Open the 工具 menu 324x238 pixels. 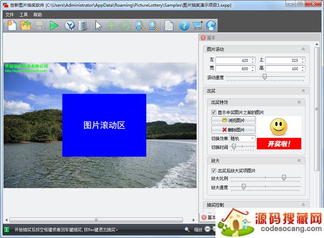coord(24,14)
